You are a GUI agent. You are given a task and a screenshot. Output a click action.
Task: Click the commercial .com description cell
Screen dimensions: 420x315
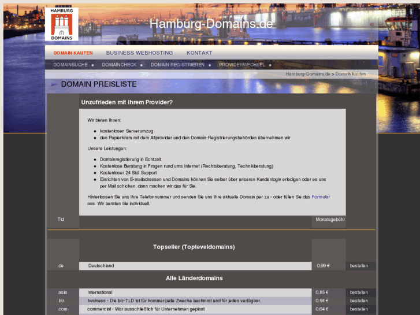(x=195, y=309)
